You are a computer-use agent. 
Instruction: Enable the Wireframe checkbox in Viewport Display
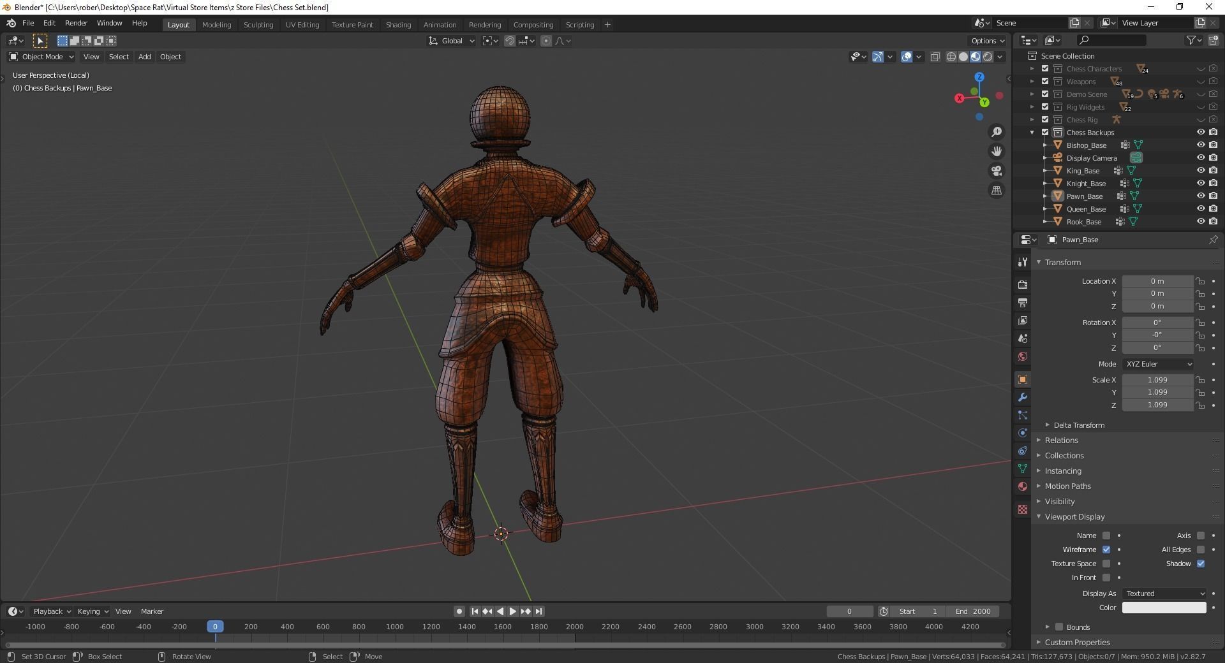(x=1106, y=550)
